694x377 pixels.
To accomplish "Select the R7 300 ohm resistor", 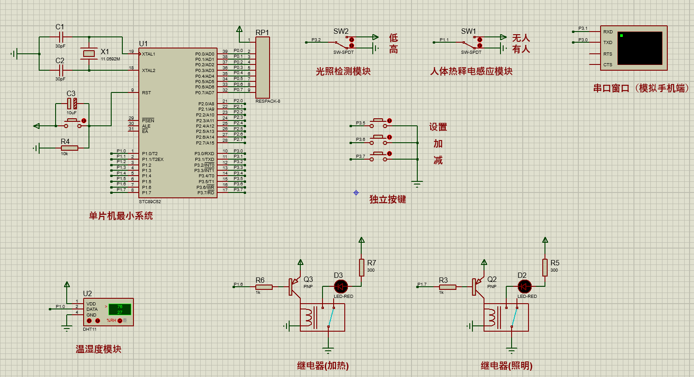I will 362,268.
